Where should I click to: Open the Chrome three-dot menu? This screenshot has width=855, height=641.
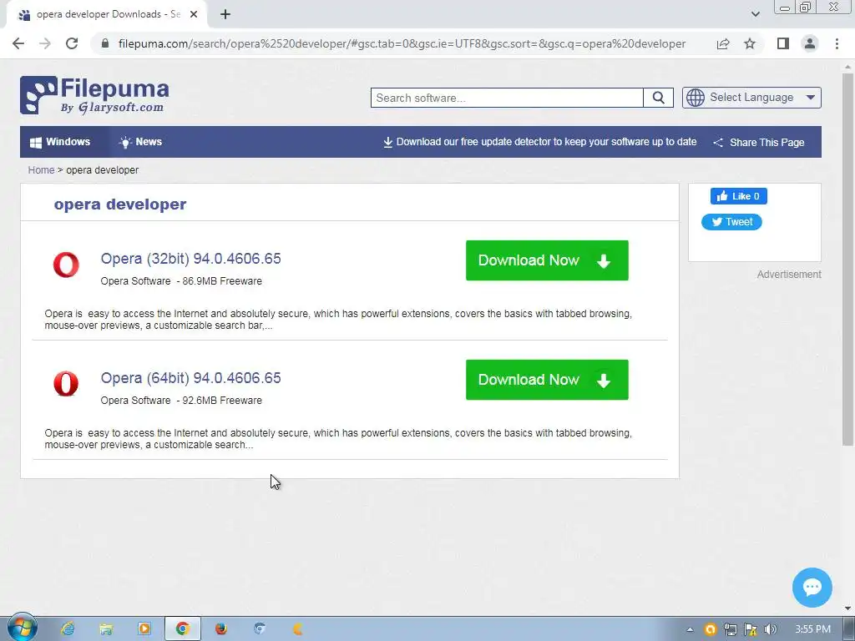click(837, 43)
